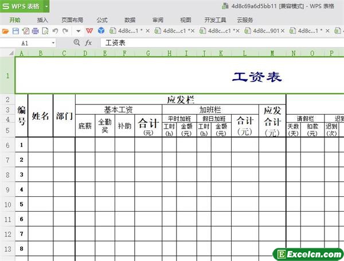The width and height of the screenshot is (344, 261).
Task: Click the magnifier icon beside fx
Action: coord(77,43)
